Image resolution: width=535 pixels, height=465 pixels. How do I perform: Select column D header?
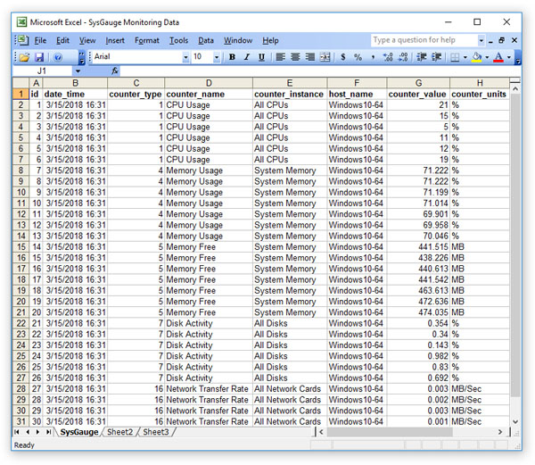point(209,83)
